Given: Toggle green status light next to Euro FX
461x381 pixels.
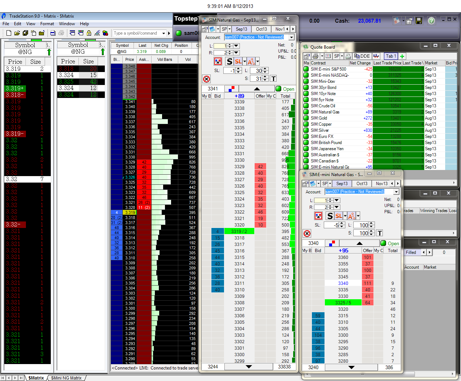Looking at the screenshot, I should pyautogui.click(x=306, y=136).
